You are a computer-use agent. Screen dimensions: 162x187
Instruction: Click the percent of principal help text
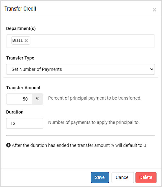pyautogui.click(x=95, y=98)
